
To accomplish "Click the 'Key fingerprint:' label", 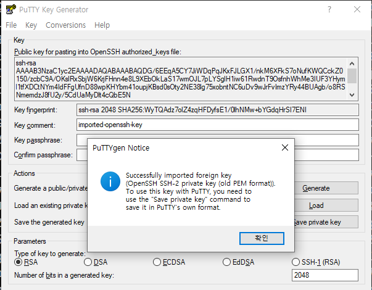I will coord(36,110).
